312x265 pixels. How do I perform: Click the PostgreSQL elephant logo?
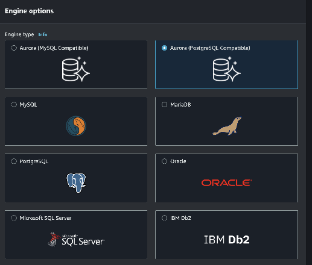coord(76,182)
